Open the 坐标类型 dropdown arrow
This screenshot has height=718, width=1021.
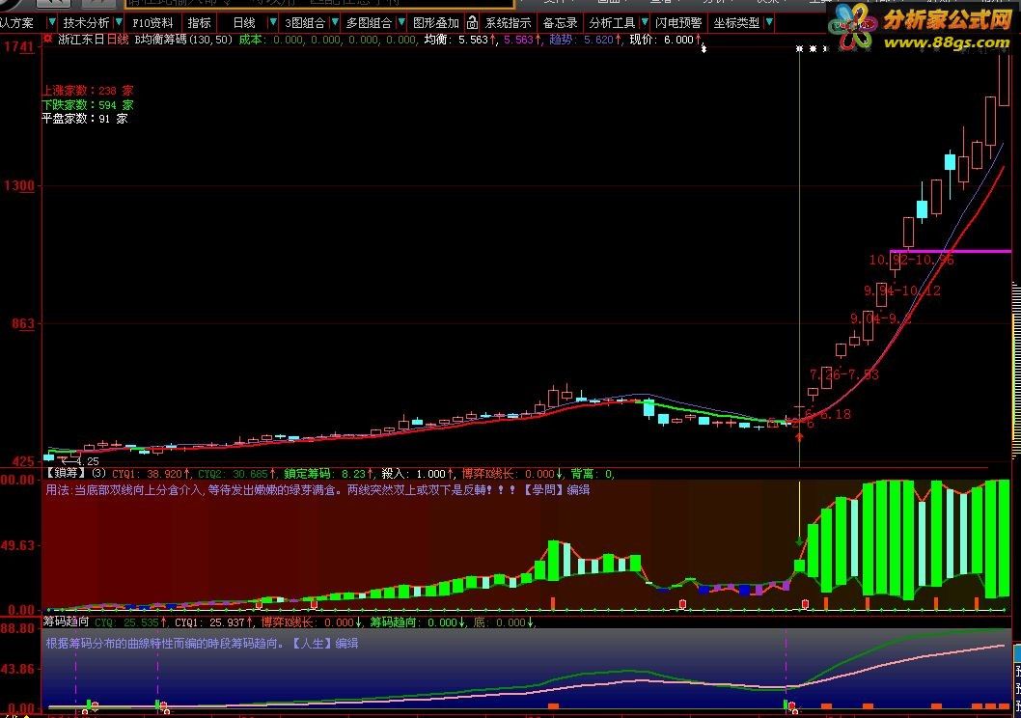(769, 23)
